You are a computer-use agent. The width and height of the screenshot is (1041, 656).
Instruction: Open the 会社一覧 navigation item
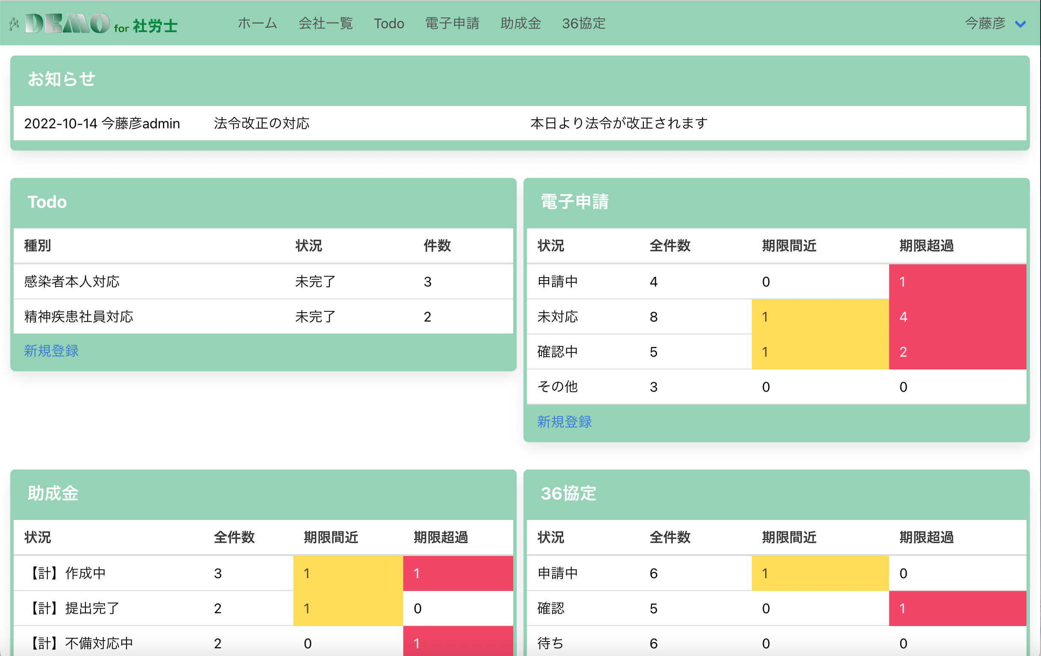click(325, 24)
